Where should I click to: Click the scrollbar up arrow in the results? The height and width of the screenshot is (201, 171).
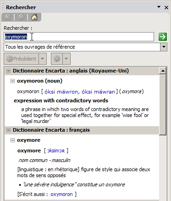[x=163, y=71]
